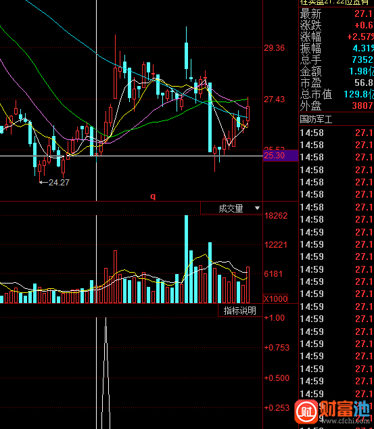Screen dimensions: 374x429
Task: Click the X1000 volume scale label
Action: (x=275, y=298)
